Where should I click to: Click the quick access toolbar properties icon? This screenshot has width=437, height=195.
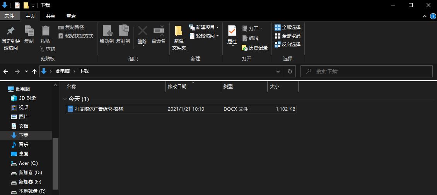(x=17, y=5)
